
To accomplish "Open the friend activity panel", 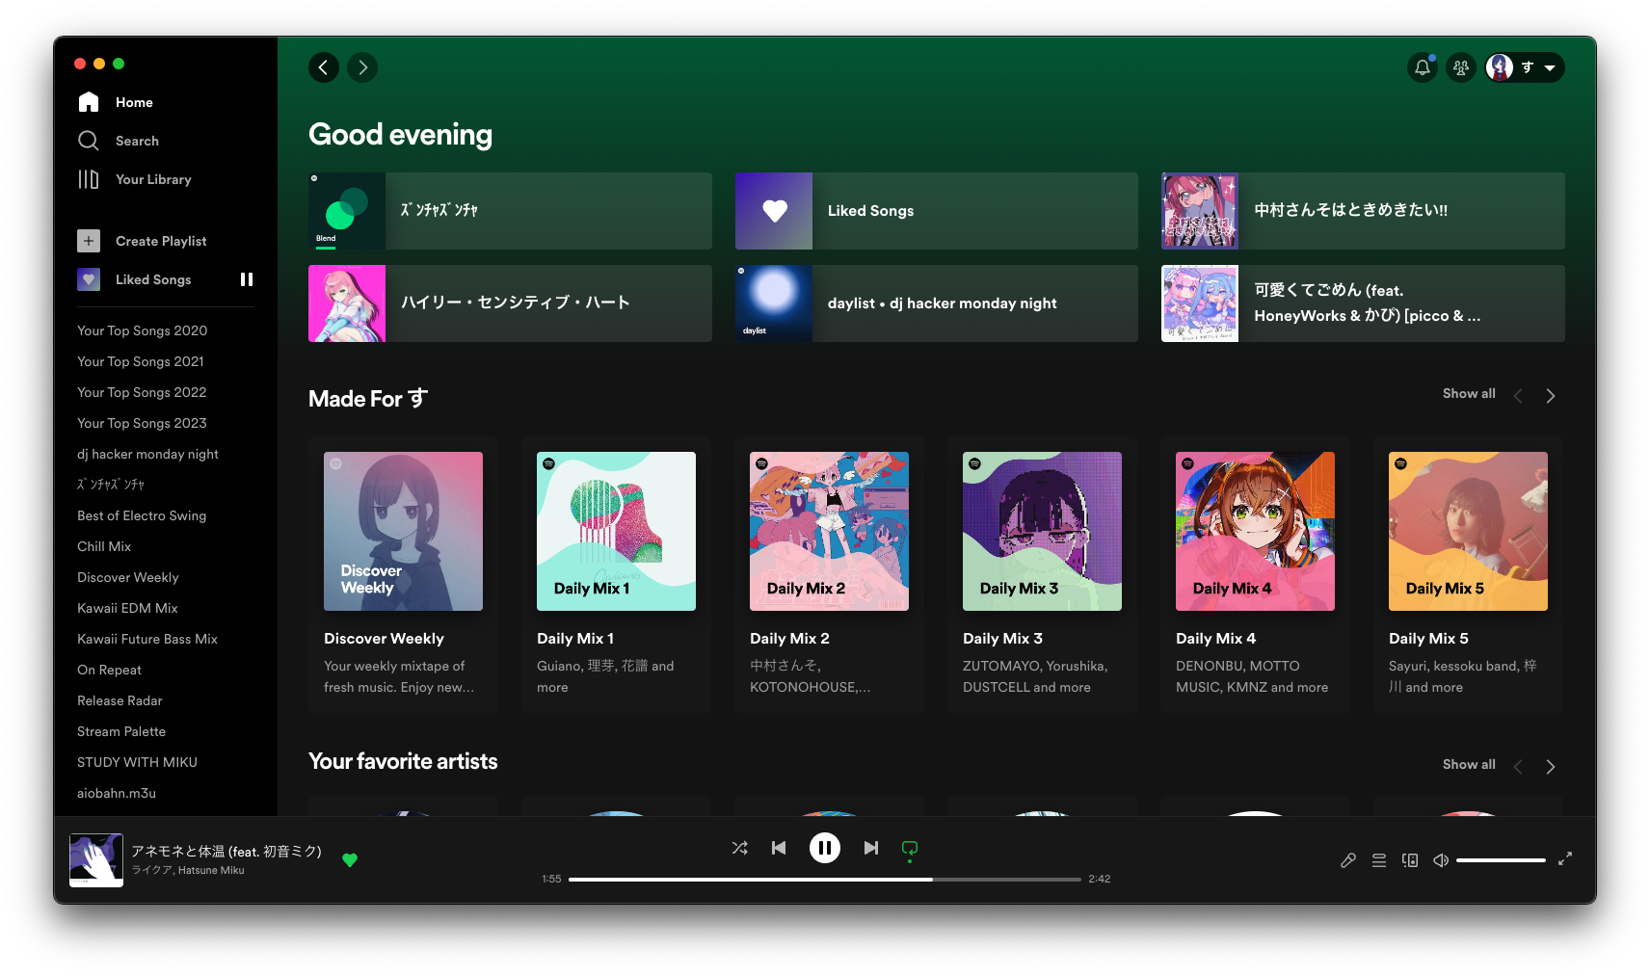I will point(1460,67).
